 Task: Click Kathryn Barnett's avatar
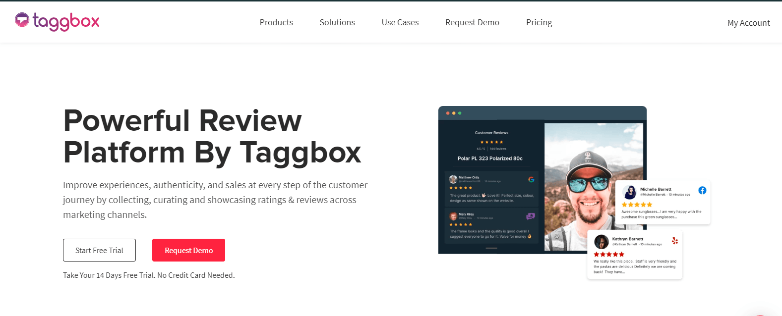[x=602, y=242]
